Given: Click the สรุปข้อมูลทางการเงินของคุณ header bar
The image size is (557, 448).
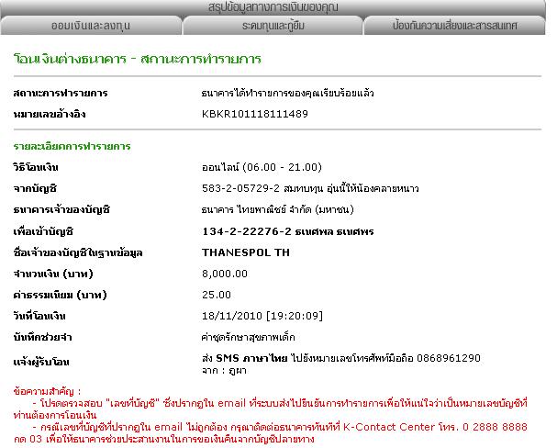Looking at the screenshot, I should 277,8.
